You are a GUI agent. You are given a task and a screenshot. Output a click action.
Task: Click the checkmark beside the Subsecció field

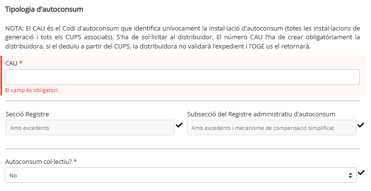pos(361,125)
